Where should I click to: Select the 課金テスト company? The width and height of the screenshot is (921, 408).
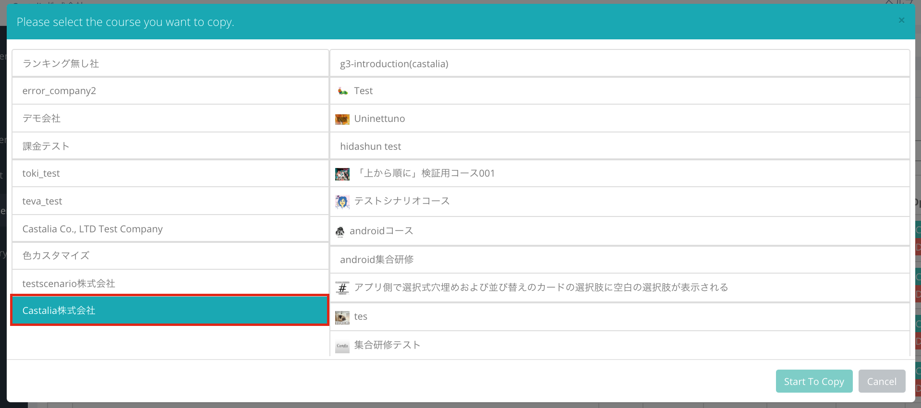(x=170, y=146)
